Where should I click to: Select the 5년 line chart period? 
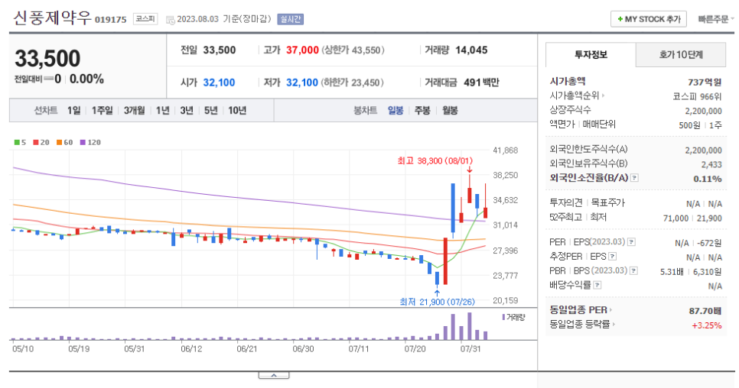click(210, 111)
